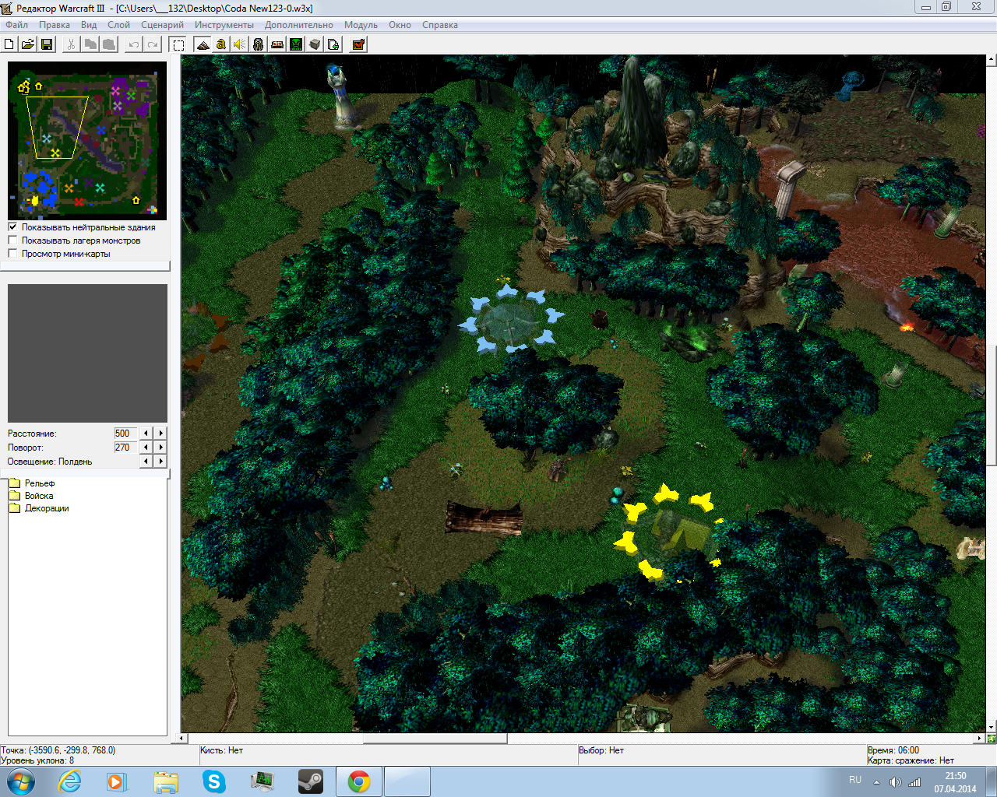Viewport: 997px width, 797px height.
Task: Open a map file using folder icon
Action: pyautogui.click(x=28, y=44)
